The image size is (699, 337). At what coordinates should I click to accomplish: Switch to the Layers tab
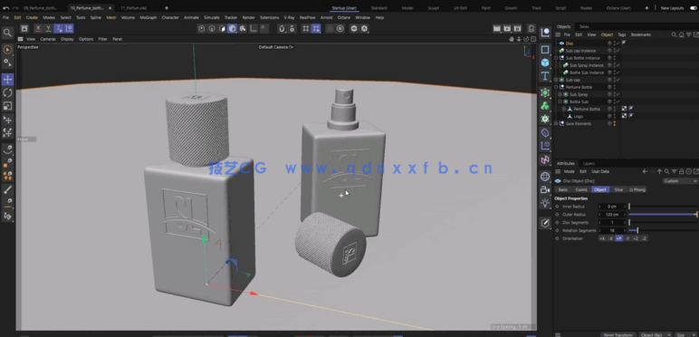589,164
